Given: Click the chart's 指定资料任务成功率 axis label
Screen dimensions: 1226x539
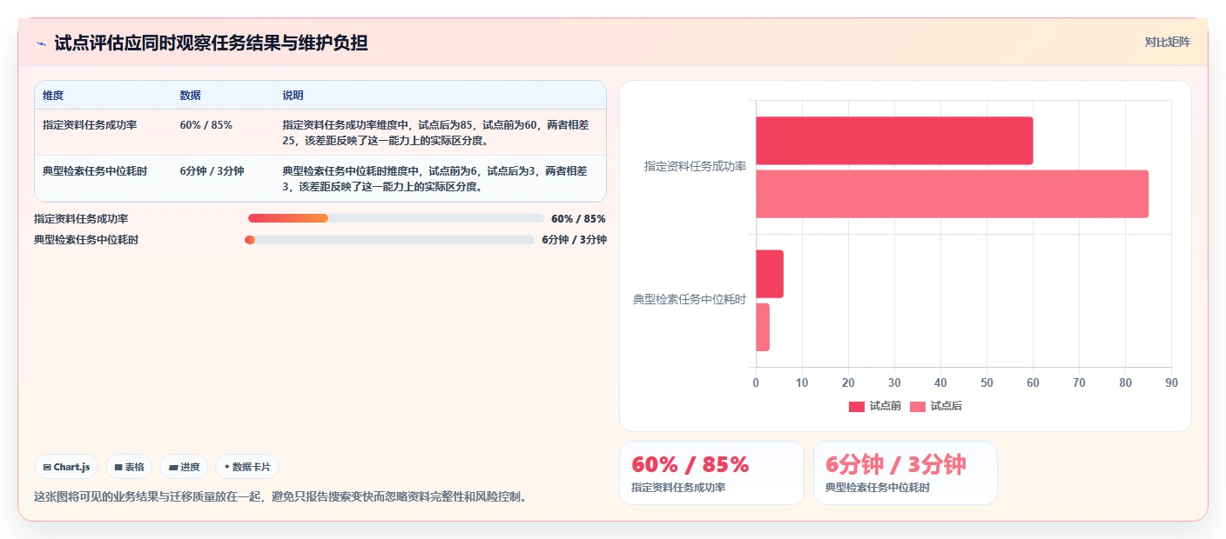Looking at the screenshot, I should click(x=695, y=166).
